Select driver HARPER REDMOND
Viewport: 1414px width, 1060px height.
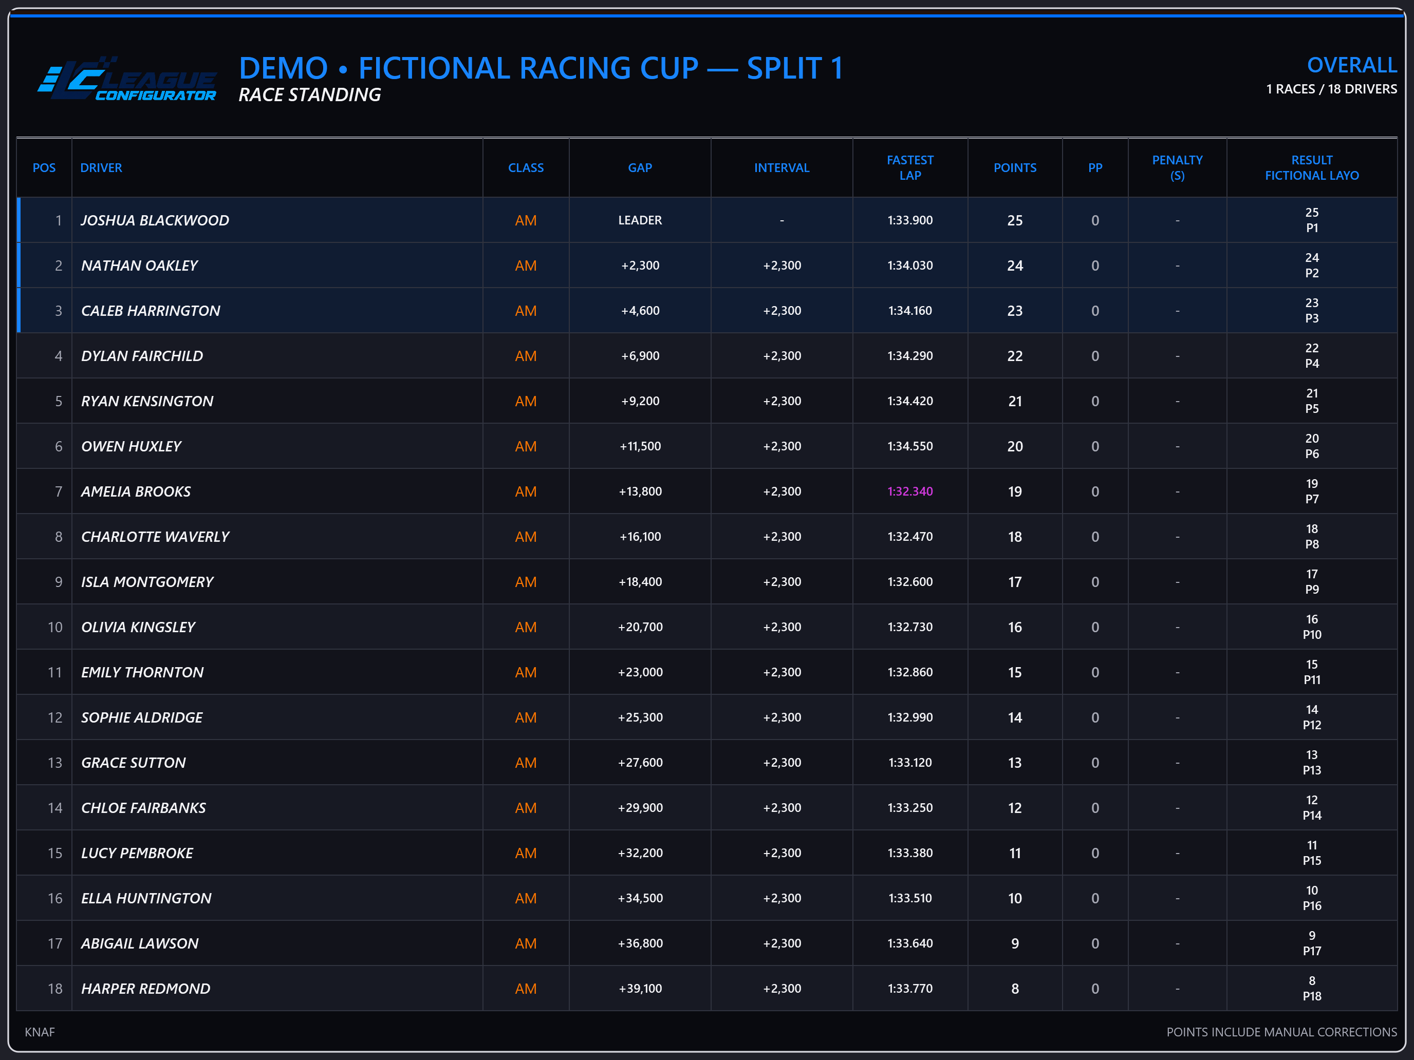tap(145, 989)
